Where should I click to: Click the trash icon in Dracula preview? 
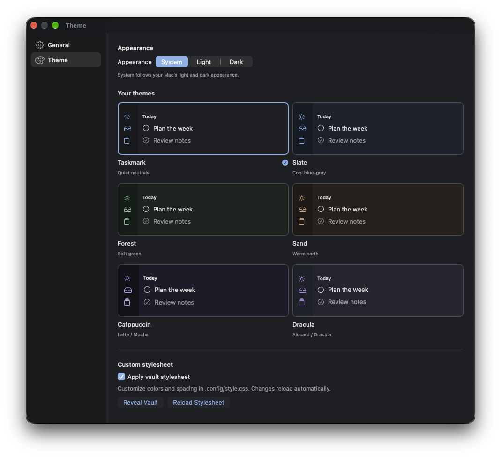[x=302, y=302]
